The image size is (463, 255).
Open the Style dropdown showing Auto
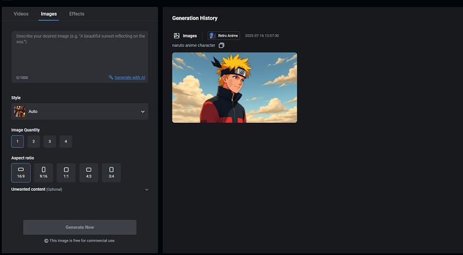pos(80,111)
